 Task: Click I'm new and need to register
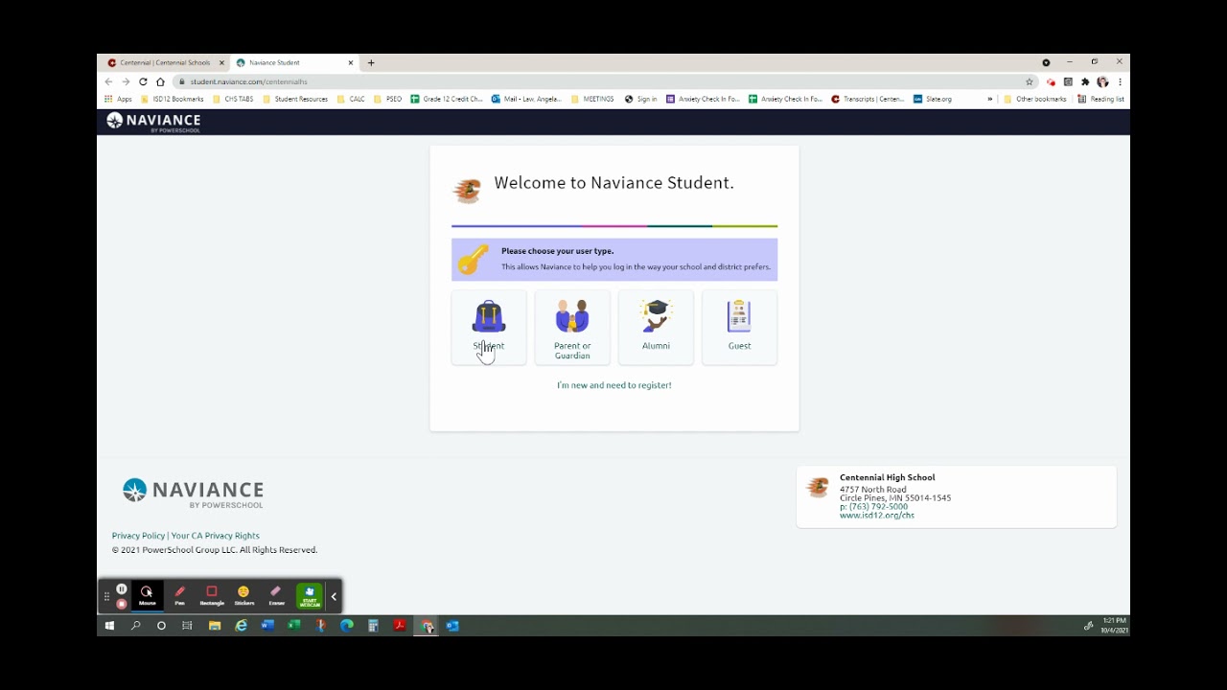coord(614,385)
